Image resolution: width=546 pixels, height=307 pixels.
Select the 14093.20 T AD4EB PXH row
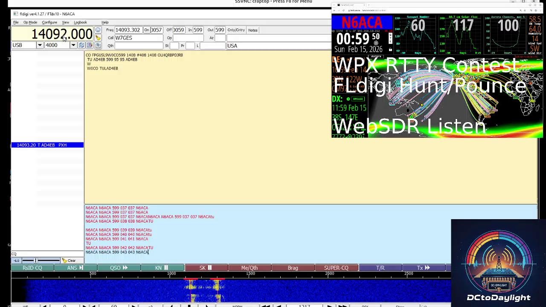click(47, 145)
